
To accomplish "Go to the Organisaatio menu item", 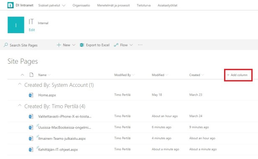I will point(81,5).
